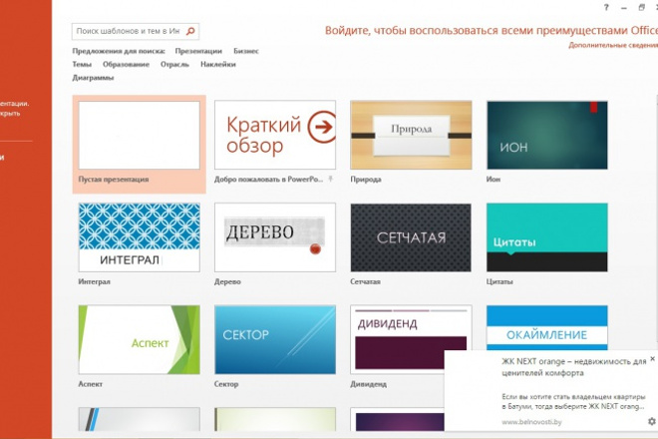Choose the Образование search suggestion
This screenshot has height=439, width=658.
126,64
